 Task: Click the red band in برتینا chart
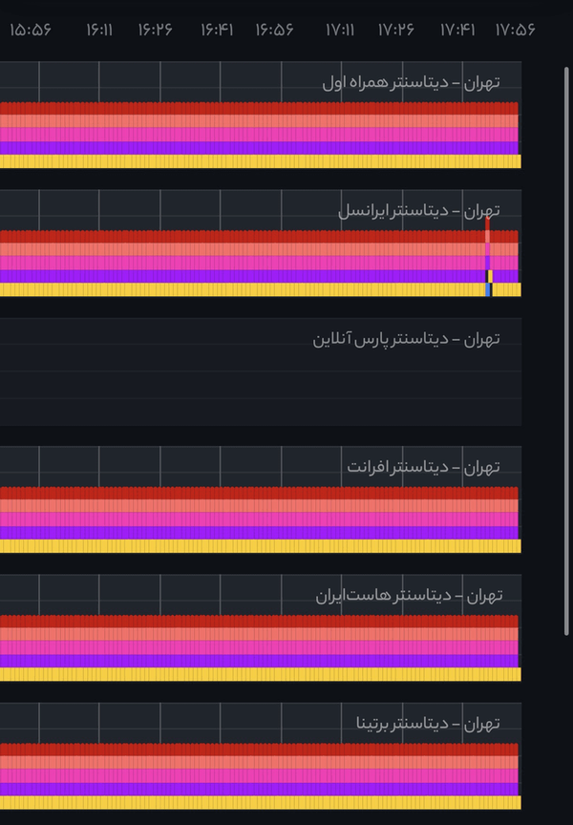pos(259,750)
